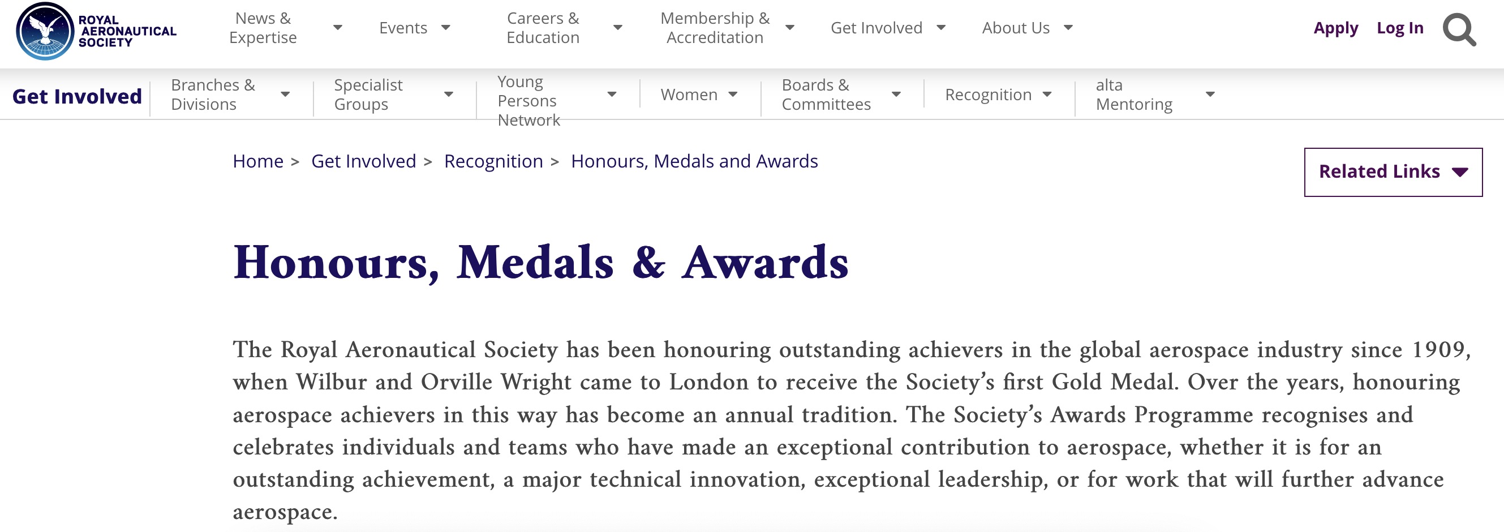Image resolution: width=1504 pixels, height=532 pixels.
Task: Expand the News & Expertise dropdown arrow
Action: (337, 27)
